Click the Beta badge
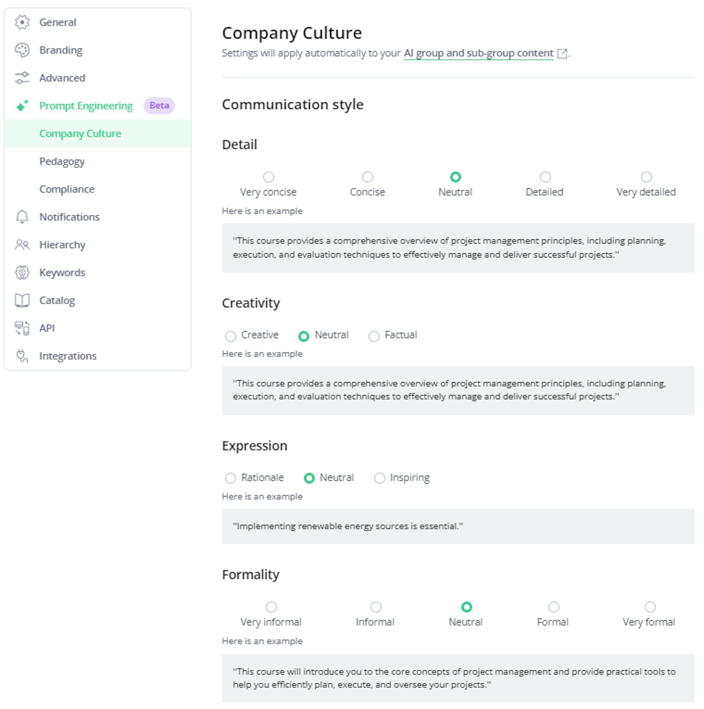Viewport: 704px width, 709px height. click(159, 106)
